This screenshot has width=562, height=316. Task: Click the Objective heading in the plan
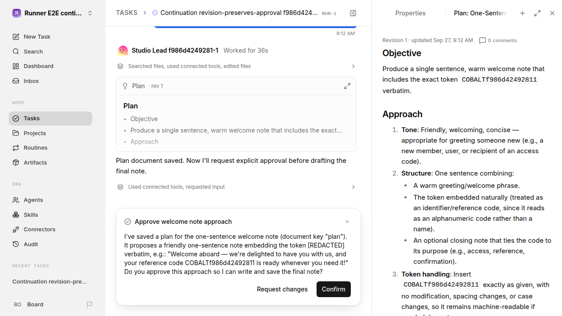pyautogui.click(x=402, y=53)
